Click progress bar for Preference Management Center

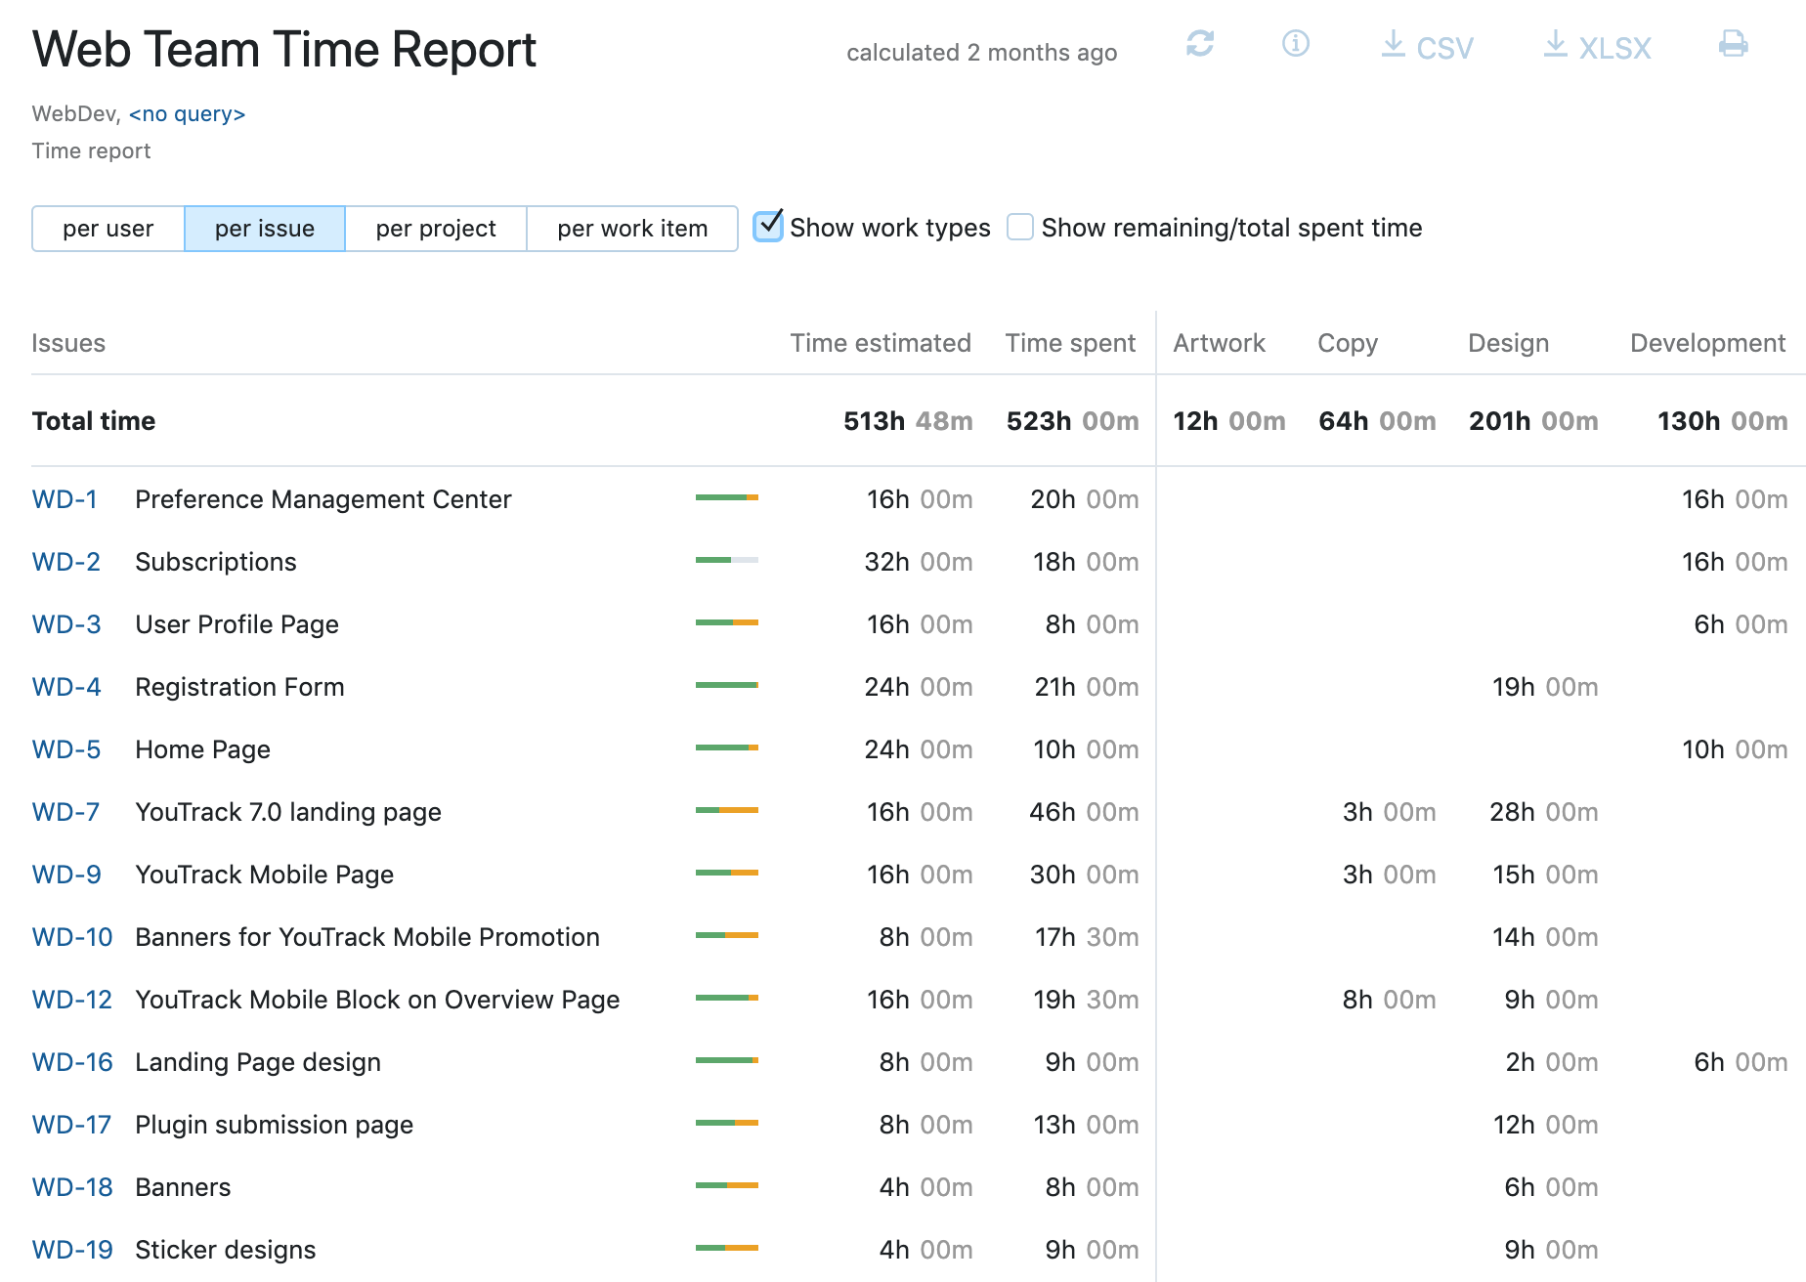click(x=726, y=498)
